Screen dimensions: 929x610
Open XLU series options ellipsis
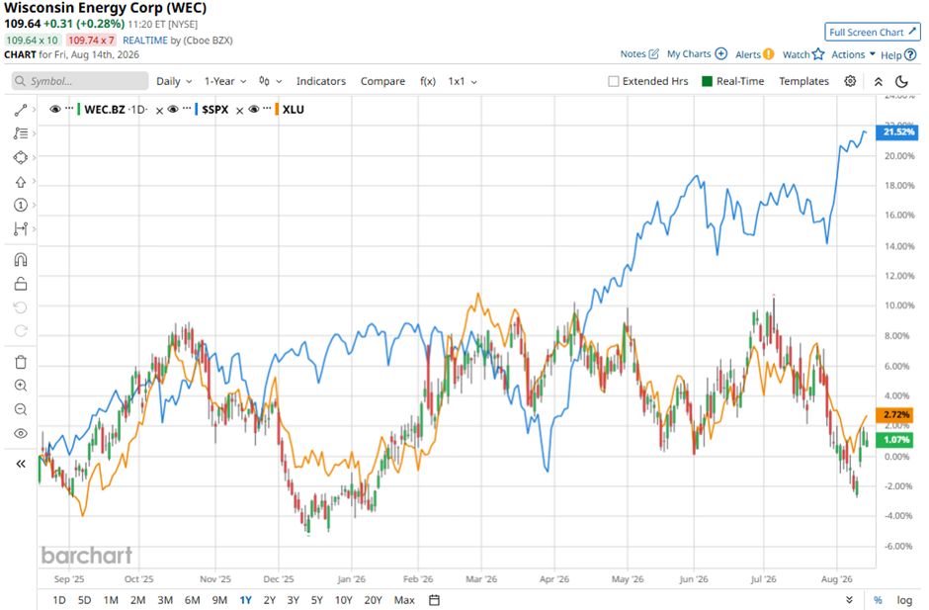(x=267, y=109)
